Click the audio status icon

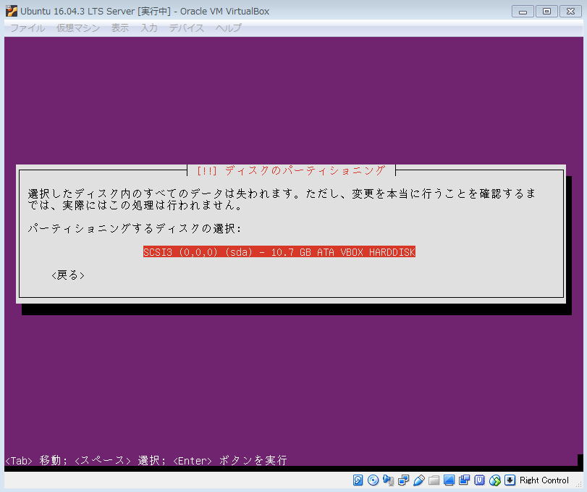coord(389,480)
